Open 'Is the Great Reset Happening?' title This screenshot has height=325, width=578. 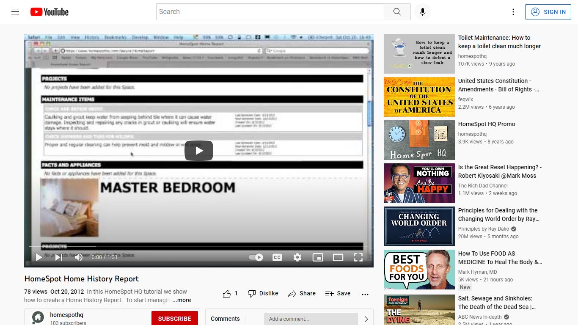coord(500,171)
